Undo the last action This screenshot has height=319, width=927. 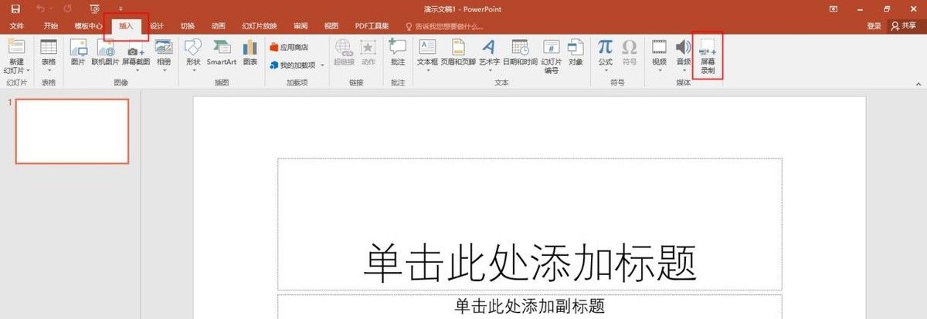[40, 8]
